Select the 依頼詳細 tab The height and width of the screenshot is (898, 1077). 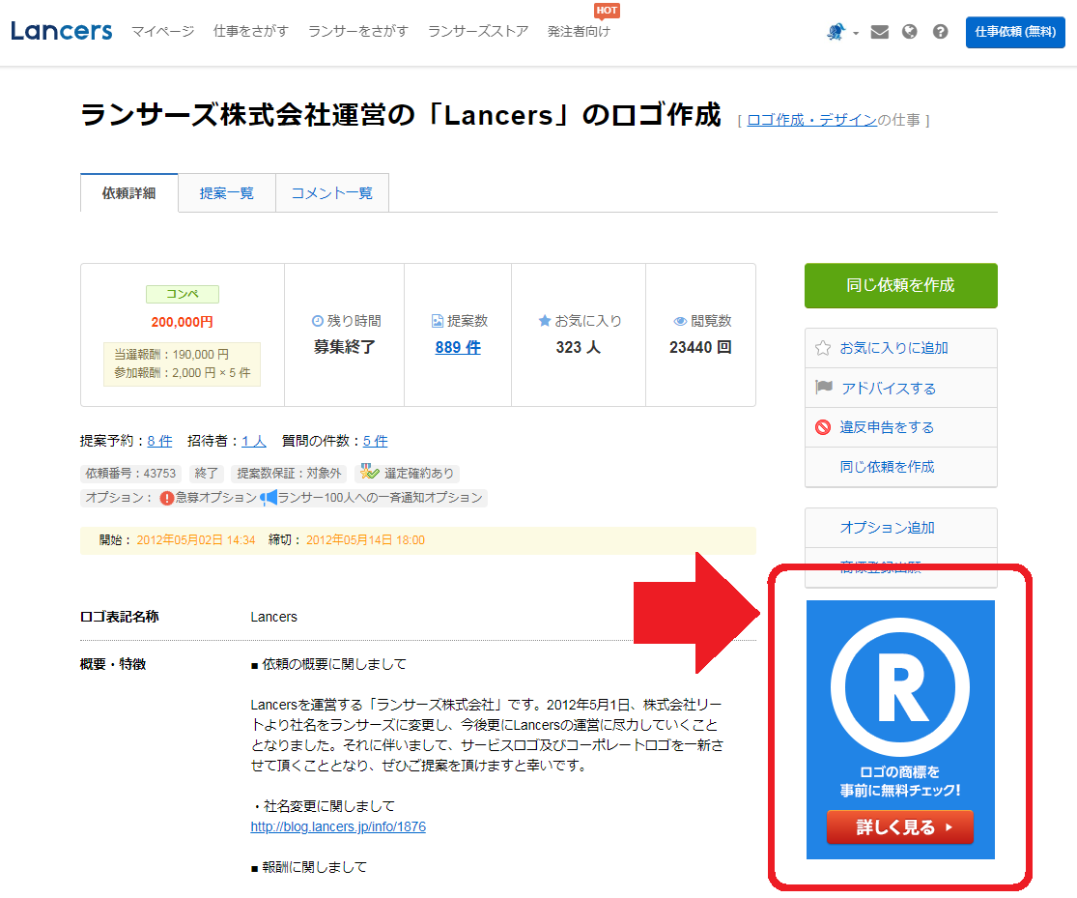pyautogui.click(x=129, y=193)
